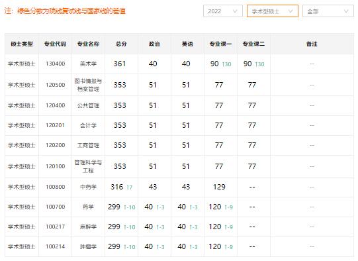Select major code 130400

(x=55, y=64)
